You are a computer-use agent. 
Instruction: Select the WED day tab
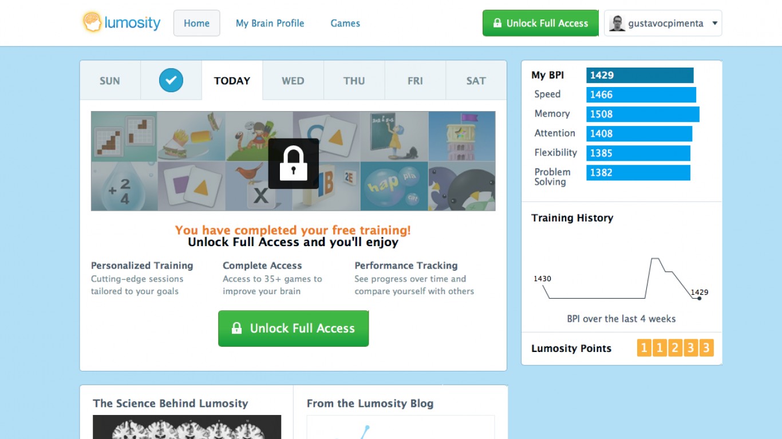point(293,81)
